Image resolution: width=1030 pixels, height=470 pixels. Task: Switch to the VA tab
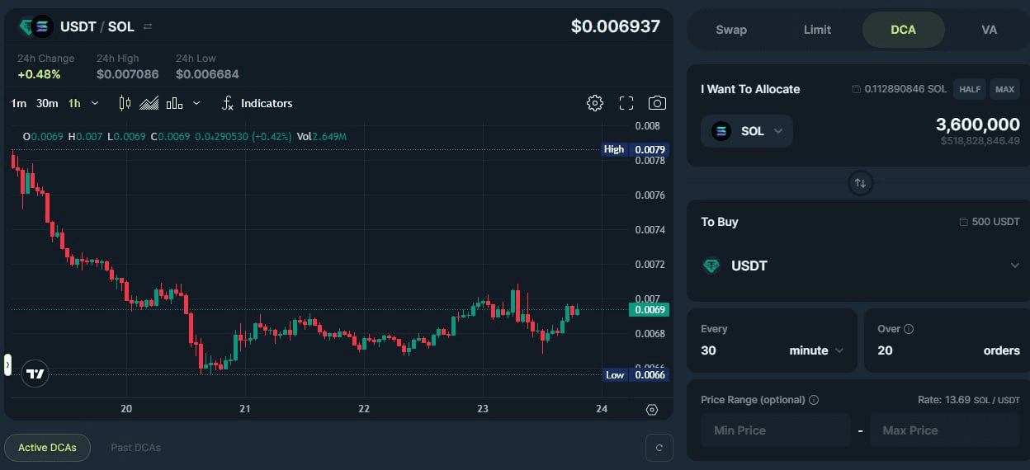[990, 30]
